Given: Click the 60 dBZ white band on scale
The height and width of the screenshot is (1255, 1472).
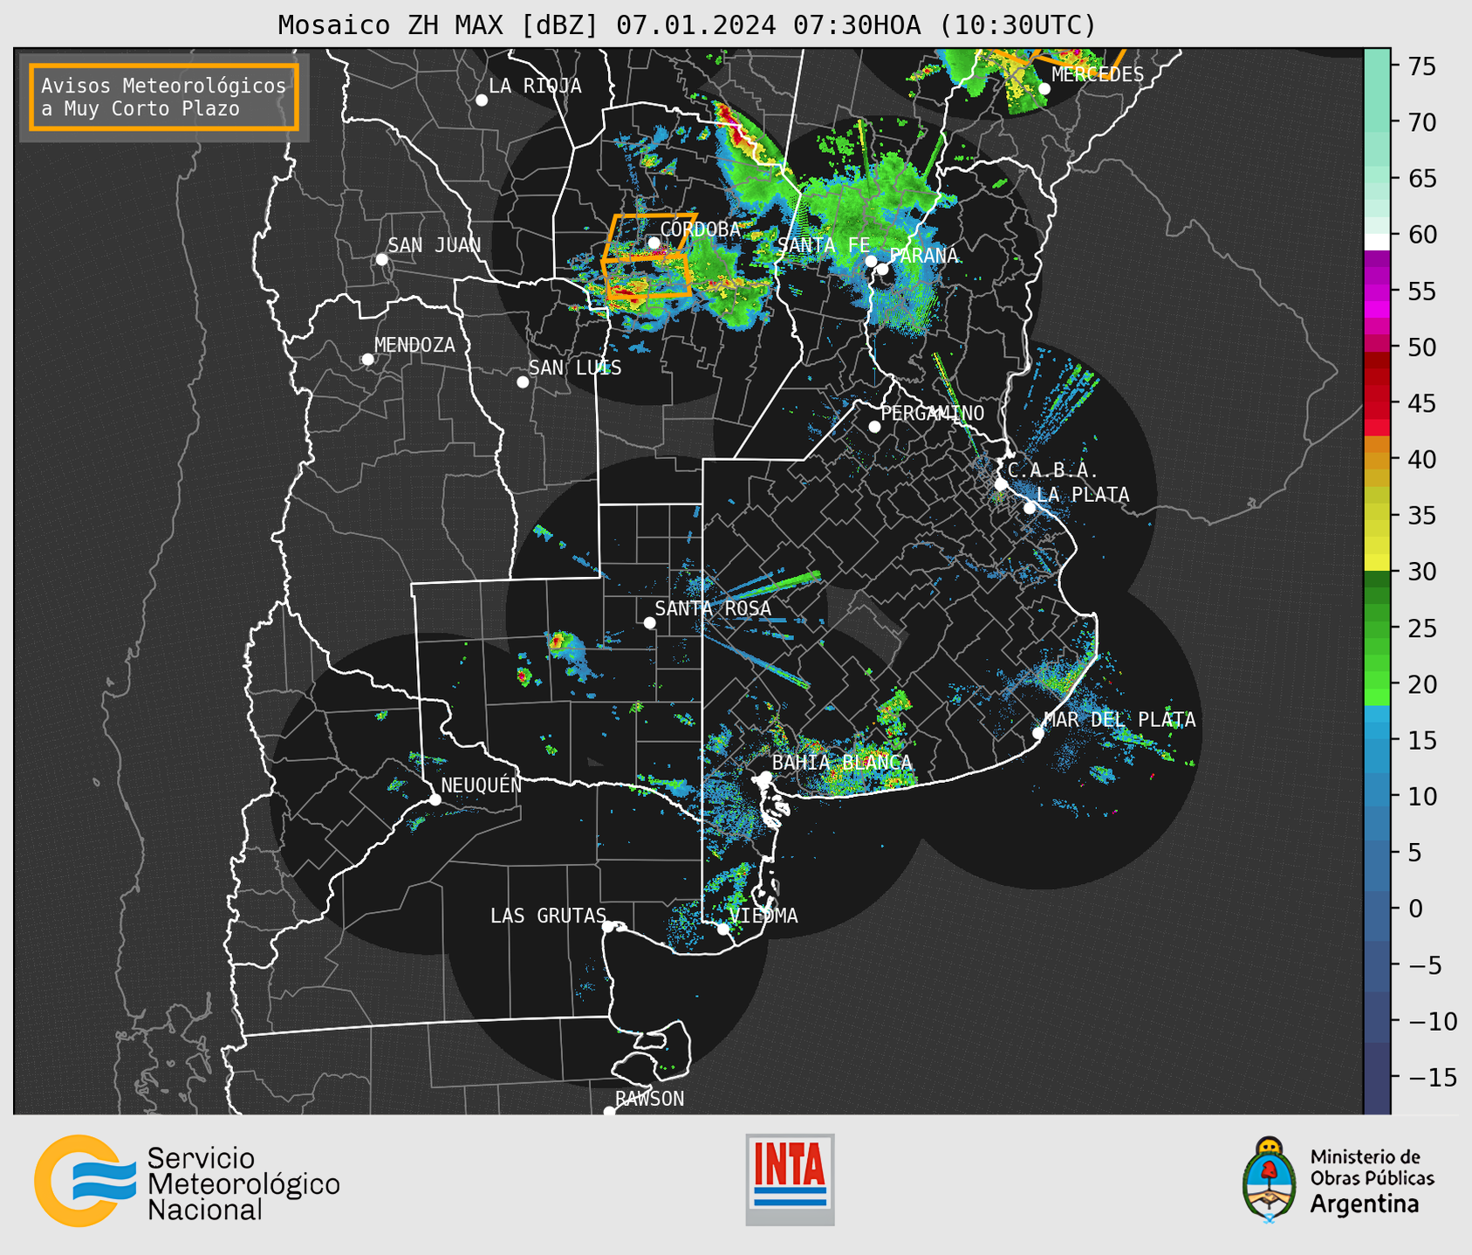Looking at the screenshot, I should click(x=1377, y=241).
